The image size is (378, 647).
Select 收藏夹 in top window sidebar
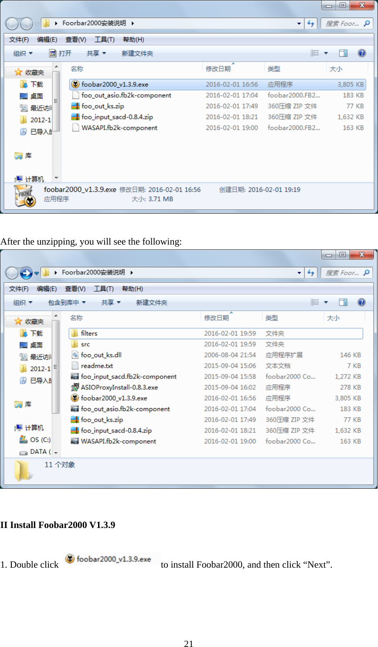pos(29,72)
